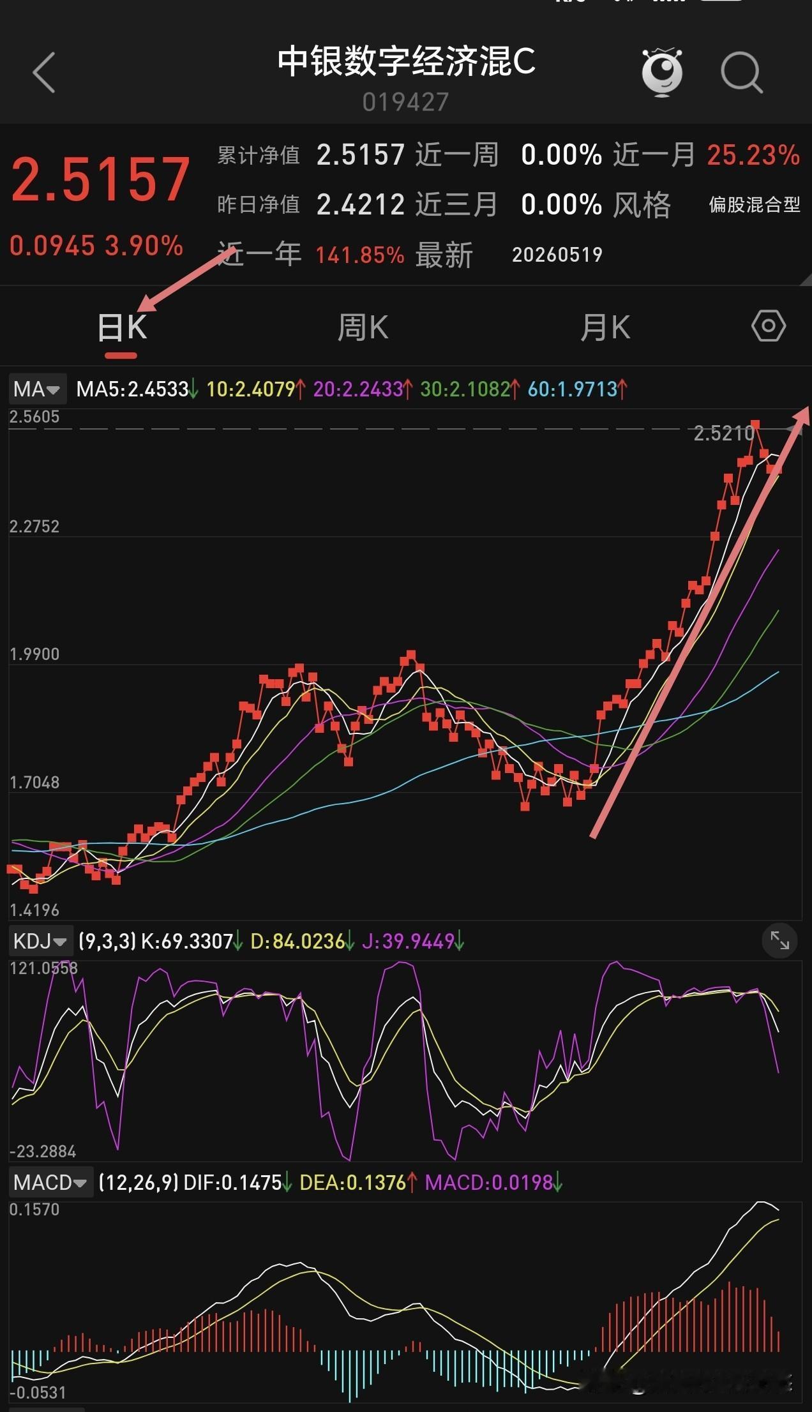Open chart settings hexagon icon
The image size is (812, 1412).
coord(768,326)
